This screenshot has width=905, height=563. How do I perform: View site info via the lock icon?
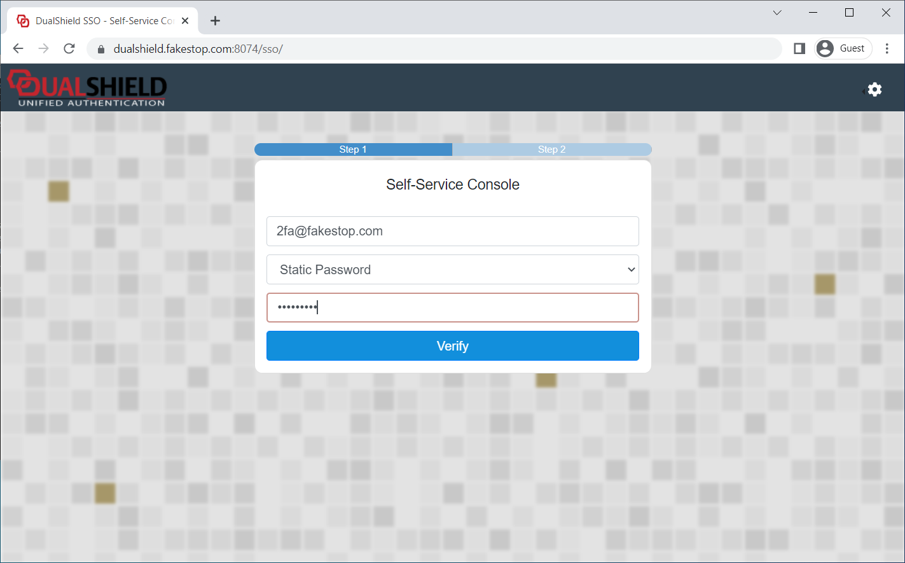pyautogui.click(x=100, y=49)
